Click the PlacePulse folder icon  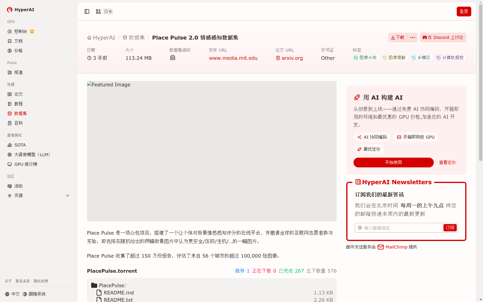94,285
